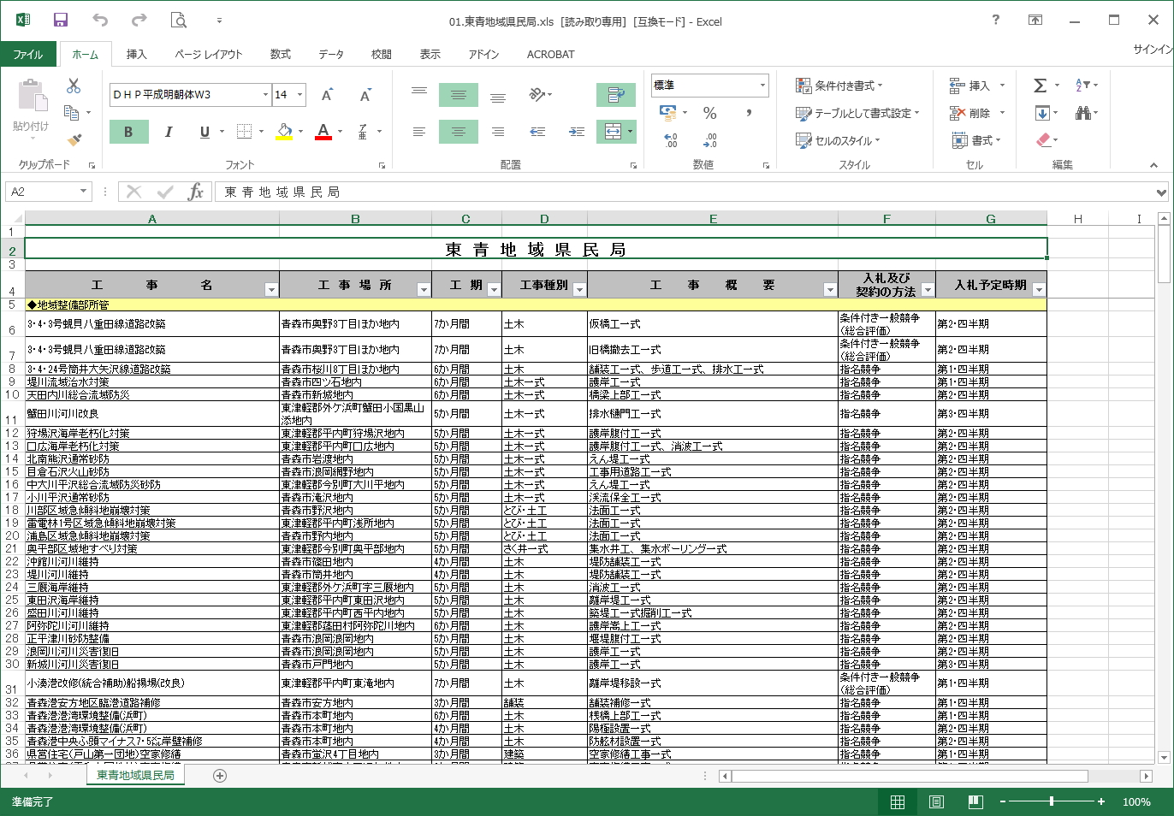Switch to Page Layout view in status bar
Image resolution: width=1174 pixels, height=816 pixels.
pyautogui.click(x=937, y=801)
